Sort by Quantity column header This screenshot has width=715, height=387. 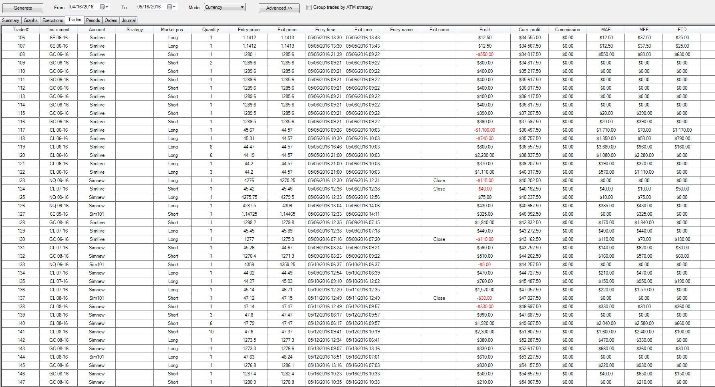pos(211,30)
